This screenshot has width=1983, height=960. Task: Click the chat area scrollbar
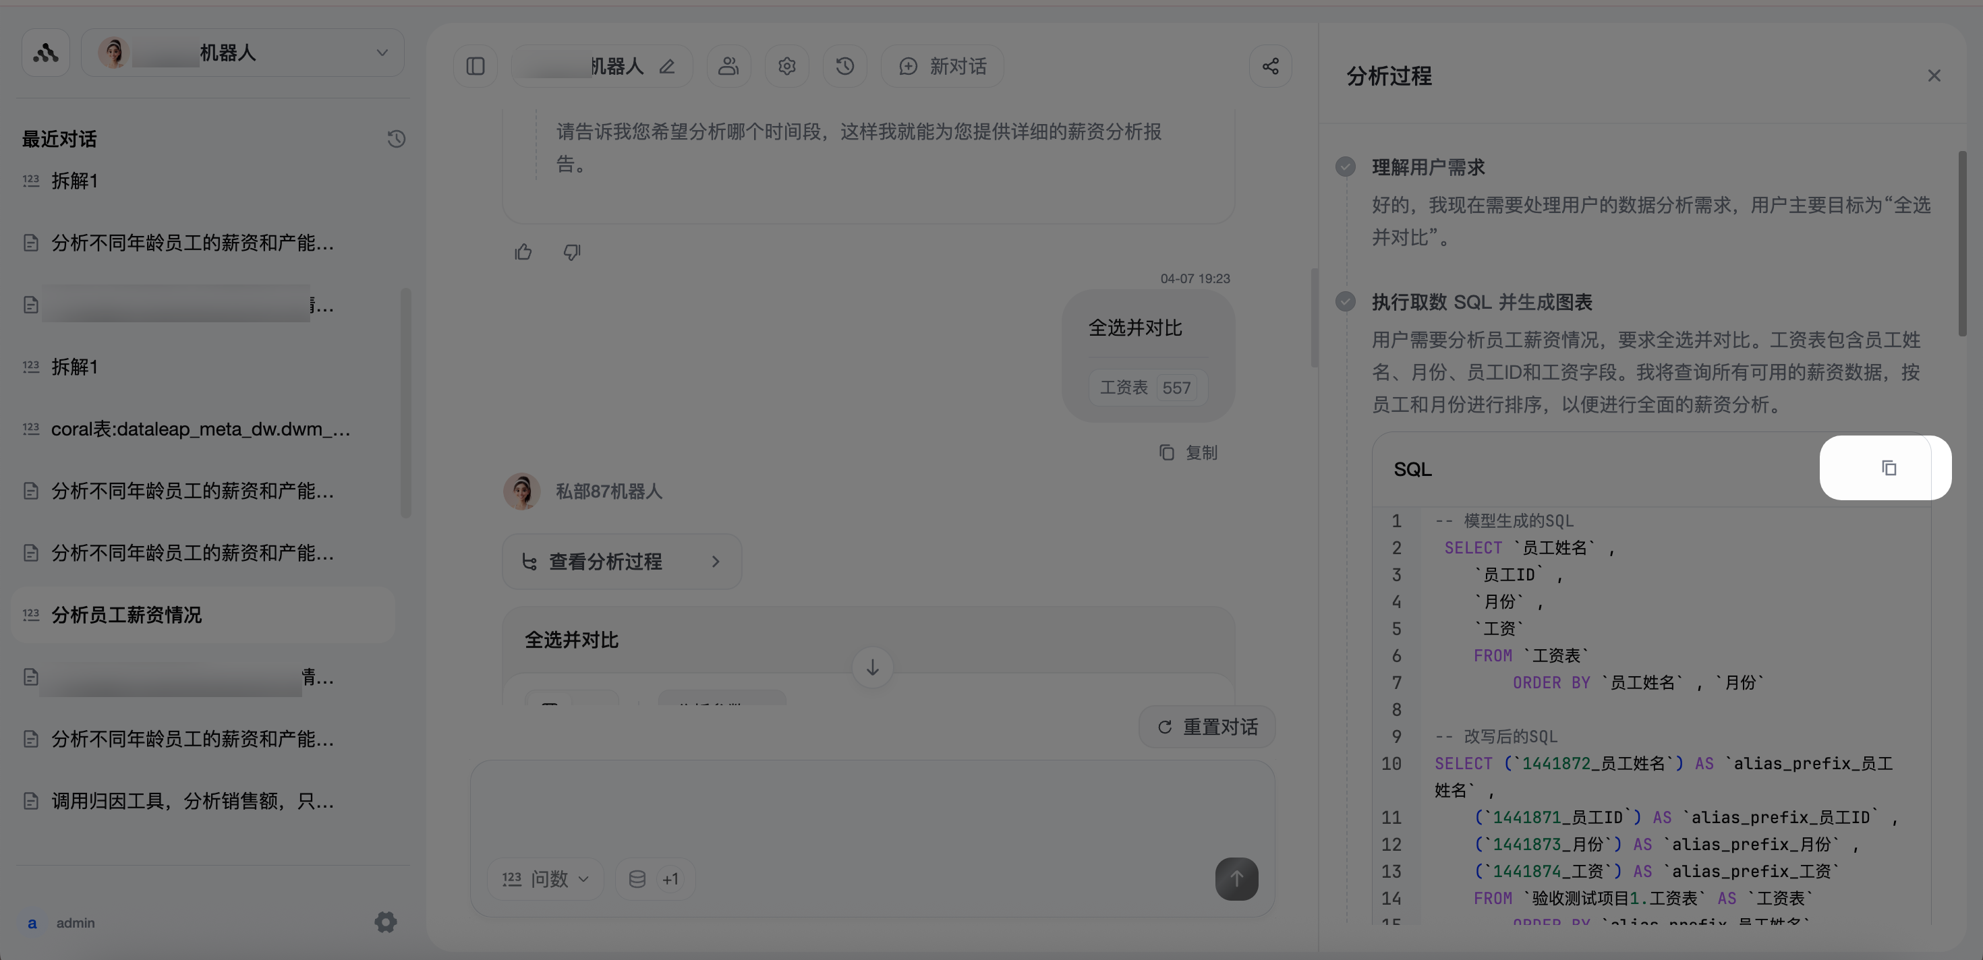(x=1315, y=318)
